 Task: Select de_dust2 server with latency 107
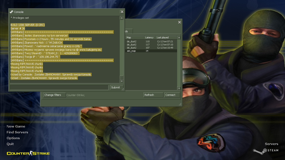[x=151, y=48]
